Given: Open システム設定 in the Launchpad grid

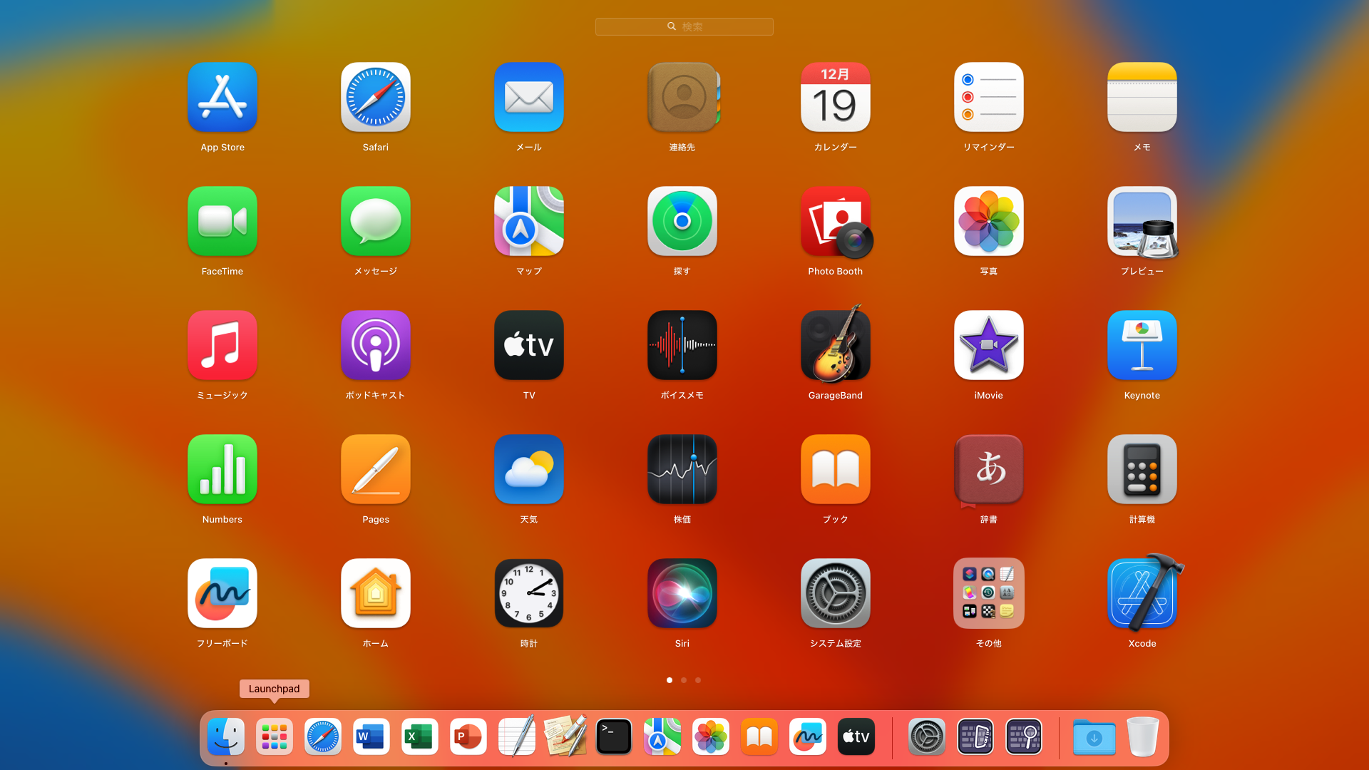Looking at the screenshot, I should [836, 593].
